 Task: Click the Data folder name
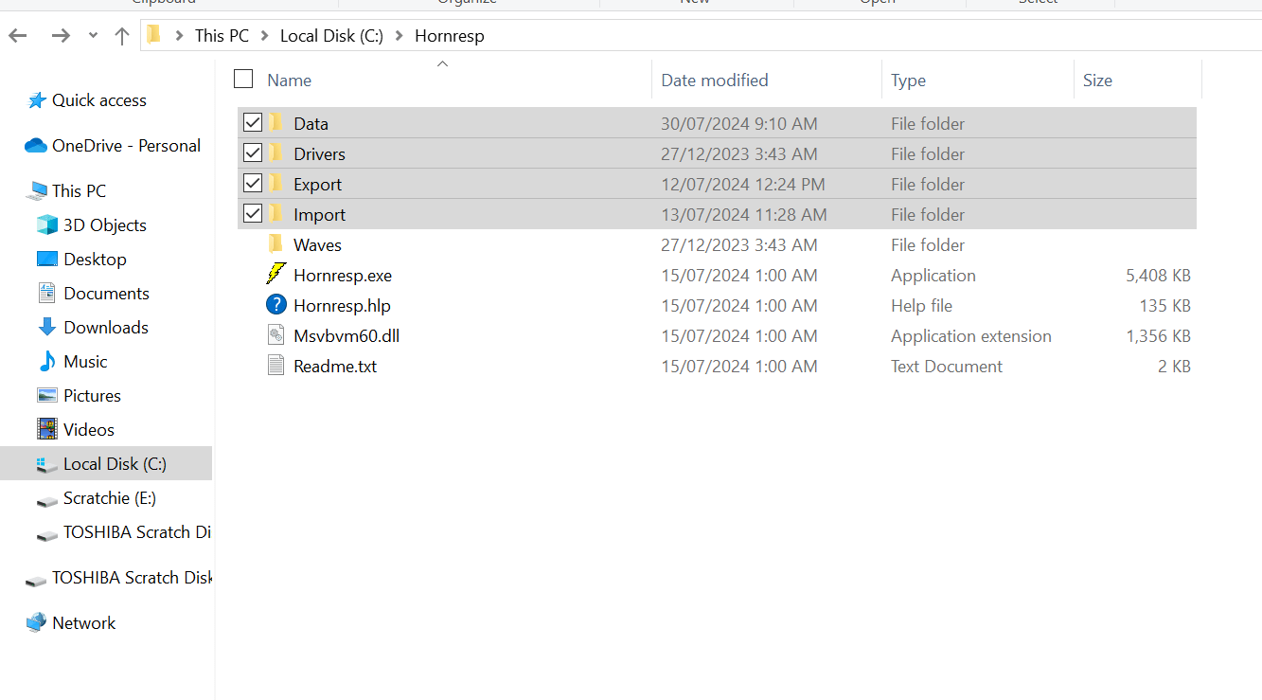[x=311, y=124]
